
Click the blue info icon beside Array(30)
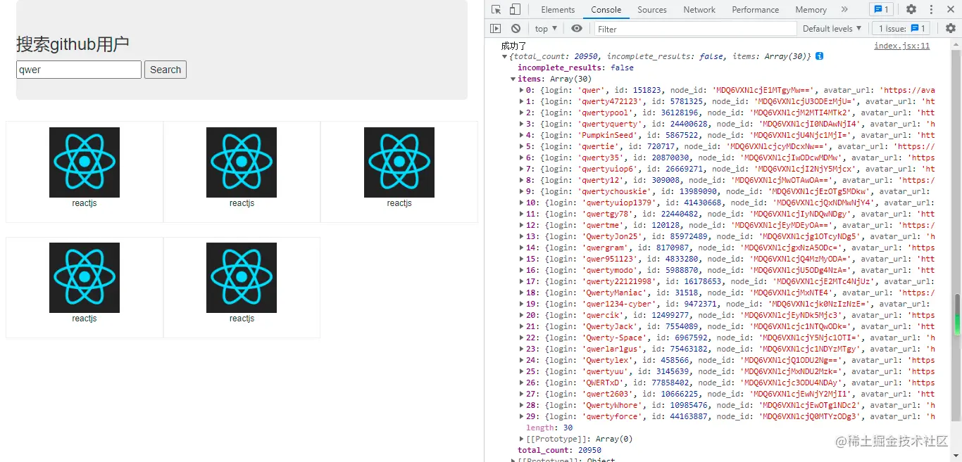(820, 56)
